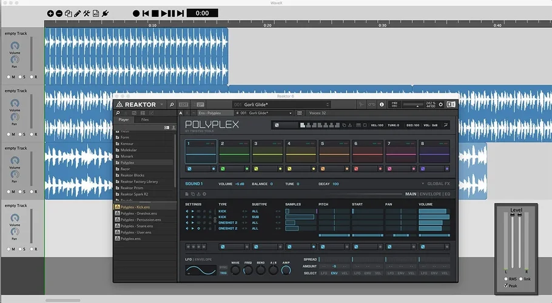Click the randomize dice icon under pad 1
The width and height of the screenshot is (552, 303).
[189, 168]
